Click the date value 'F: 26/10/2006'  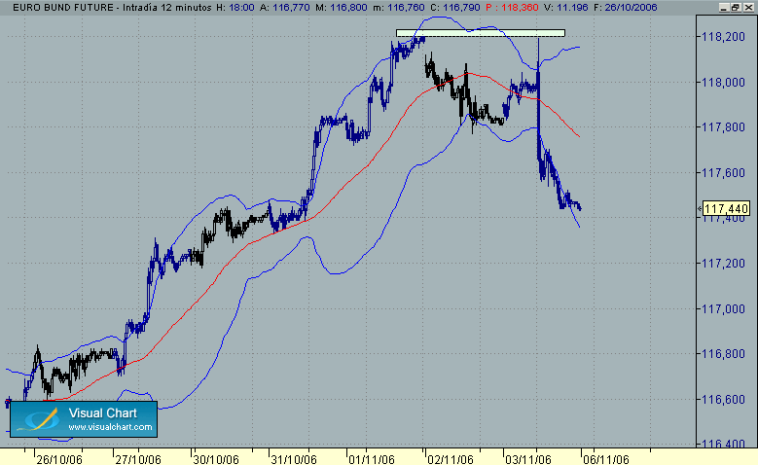coord(625,7)
